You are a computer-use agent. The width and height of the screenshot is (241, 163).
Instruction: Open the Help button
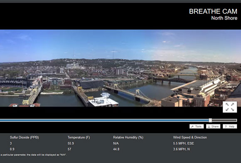point(230,127)
